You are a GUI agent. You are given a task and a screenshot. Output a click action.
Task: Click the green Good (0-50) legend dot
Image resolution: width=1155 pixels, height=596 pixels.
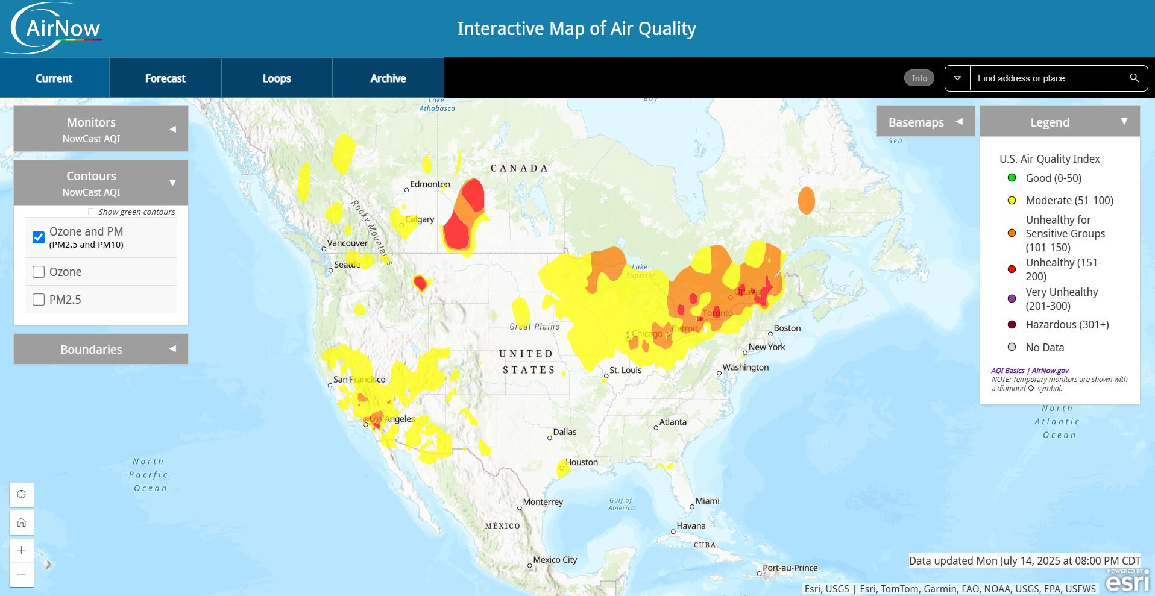point(1012,178)
